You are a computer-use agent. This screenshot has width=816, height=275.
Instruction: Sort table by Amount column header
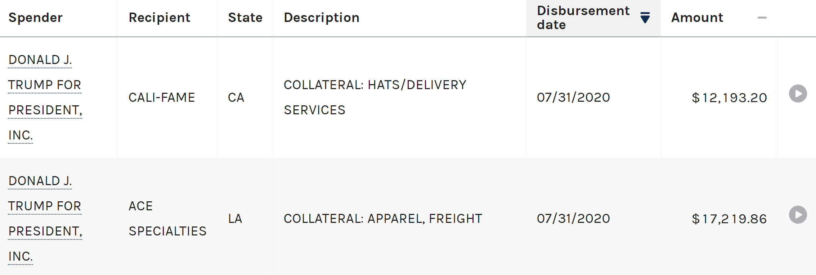[x=697, y=18]
